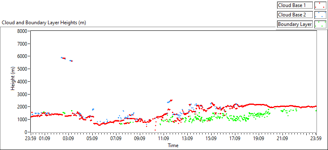Click the 7000 value on height axis
This screenshot has width=328, height=150.
pyautogui.click(x=23, y=44)
